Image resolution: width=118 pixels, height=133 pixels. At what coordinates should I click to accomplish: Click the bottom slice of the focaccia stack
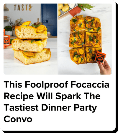pos(32,56)
